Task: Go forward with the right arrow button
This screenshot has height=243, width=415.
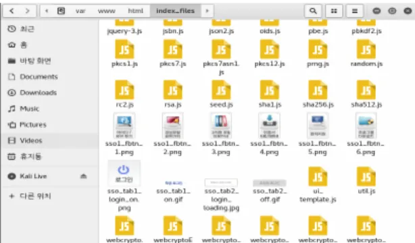Action: click(x=28, y=11)
